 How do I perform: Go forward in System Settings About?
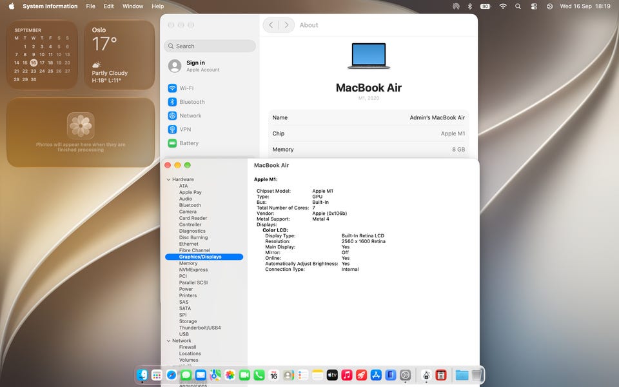[286, 25]
